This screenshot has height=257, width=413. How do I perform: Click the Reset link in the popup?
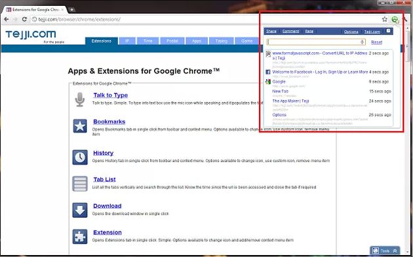coord(376,42)
